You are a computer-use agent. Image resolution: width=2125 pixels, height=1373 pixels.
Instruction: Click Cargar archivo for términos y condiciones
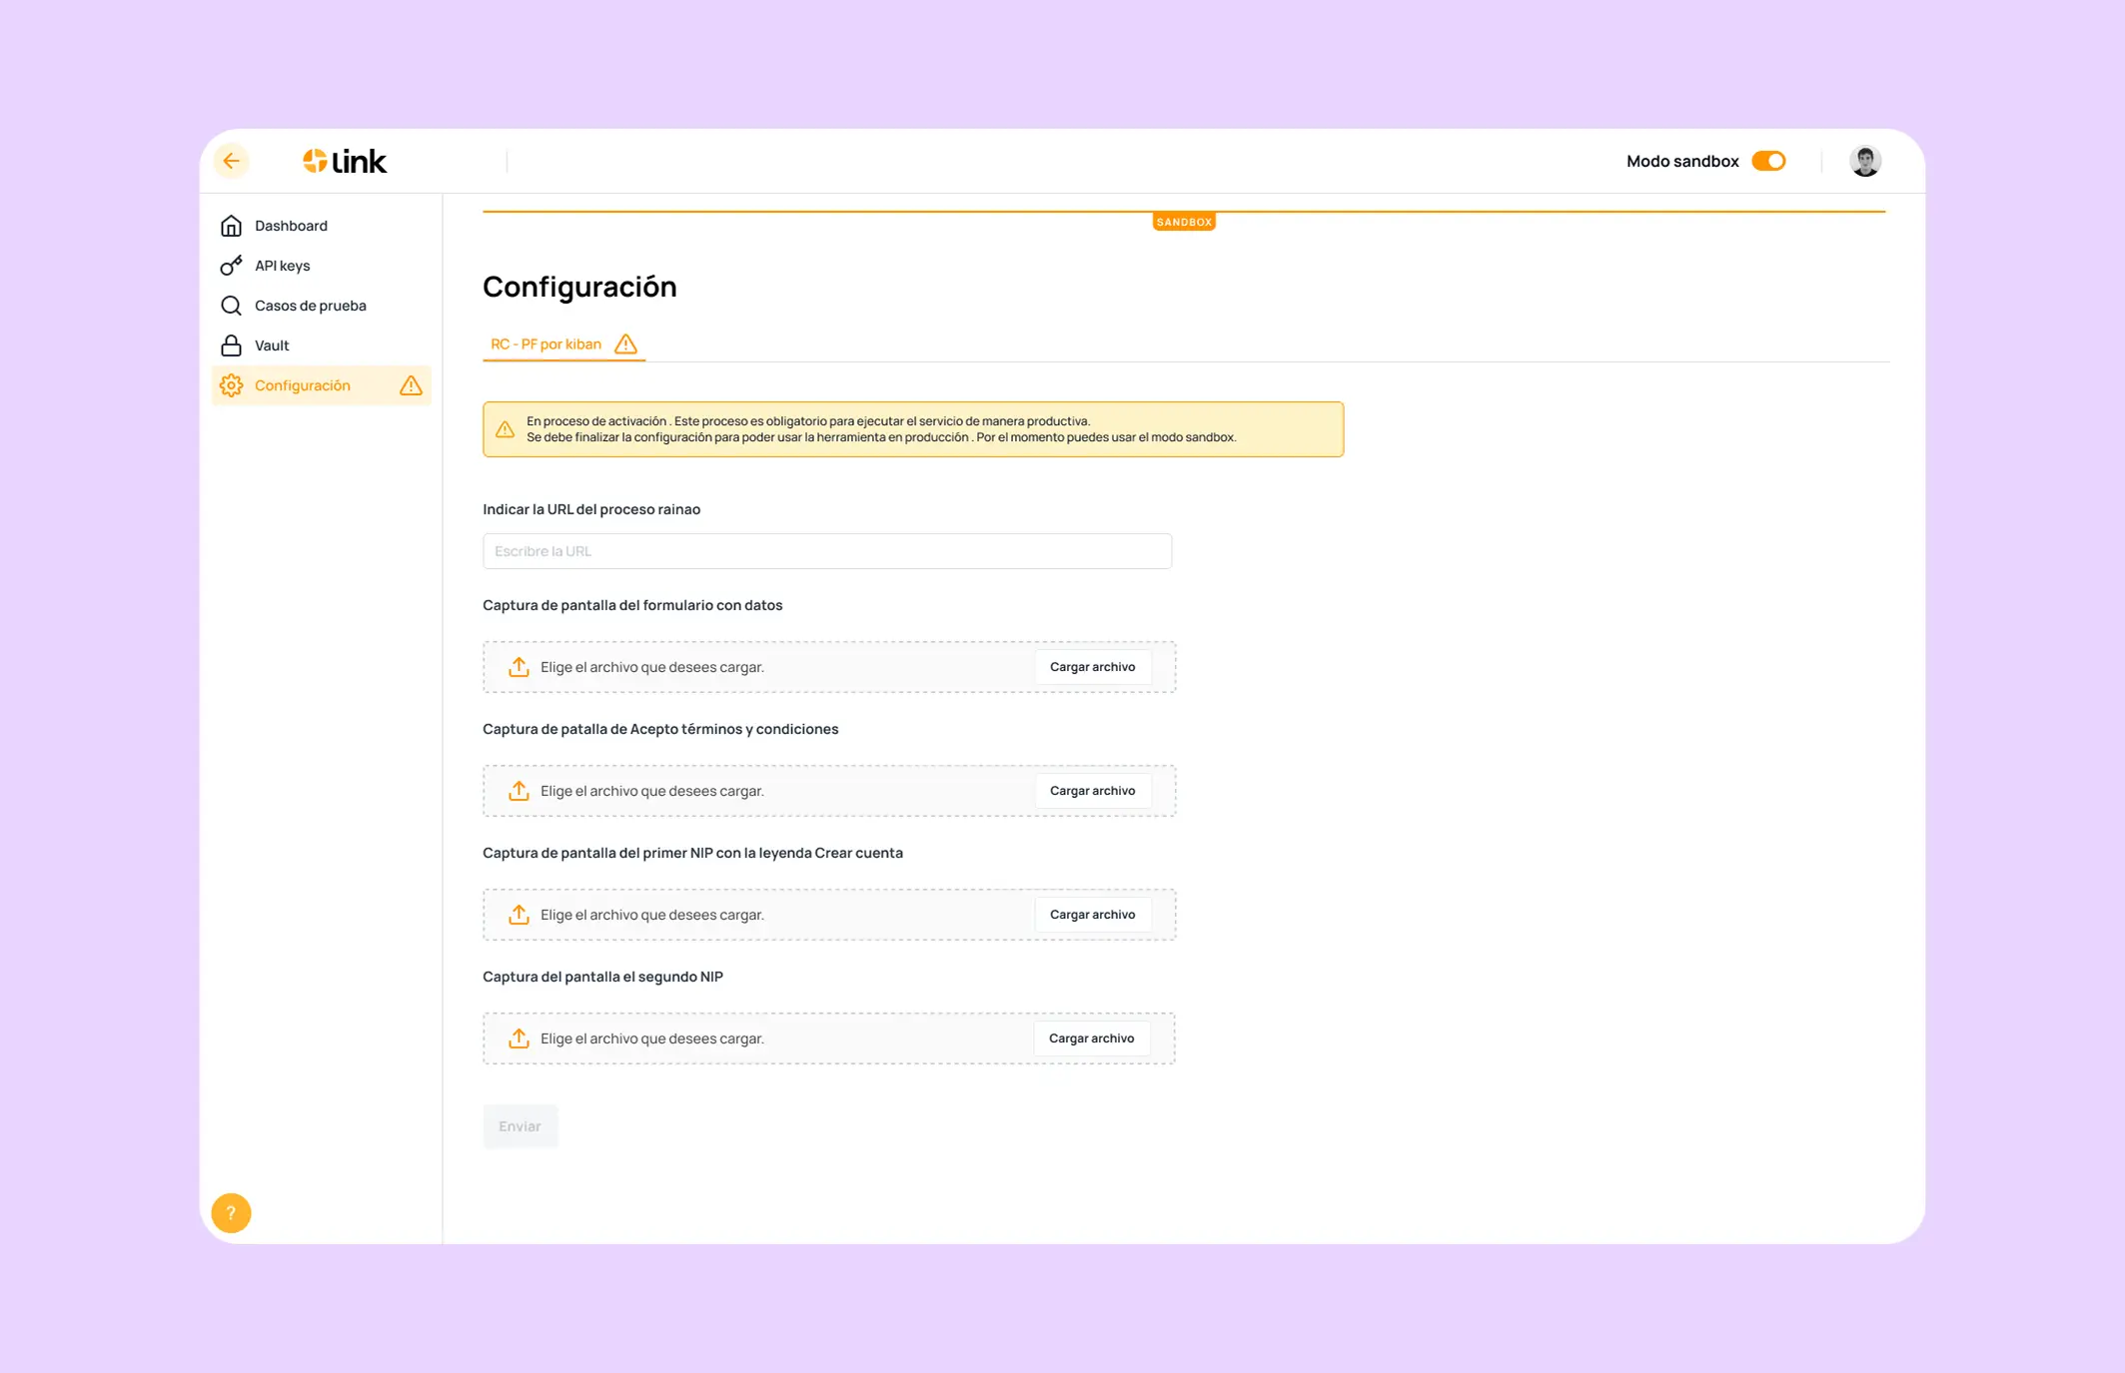pyautogui.click(x=1092, y=791)
